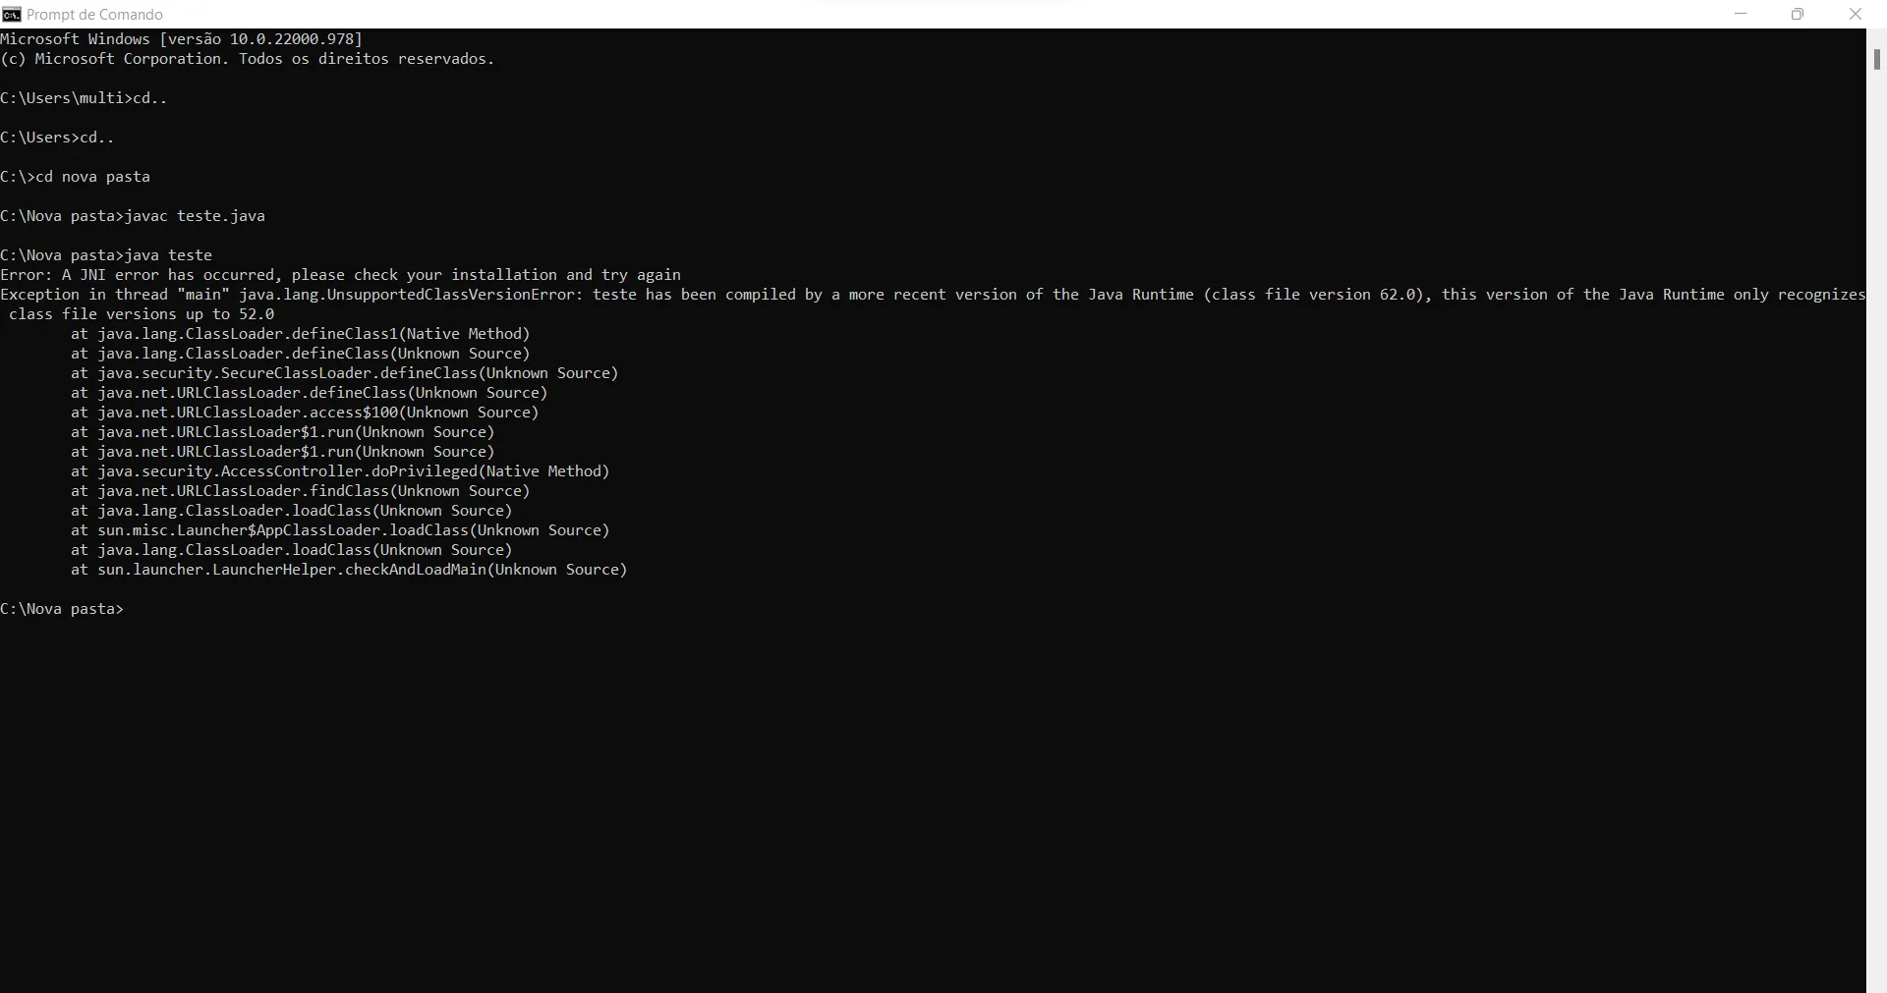Restore down the Prompt de Comando window
The width and height of the screenshot is (1887, 993).
pyautogui.click(x=1798, y=14)
